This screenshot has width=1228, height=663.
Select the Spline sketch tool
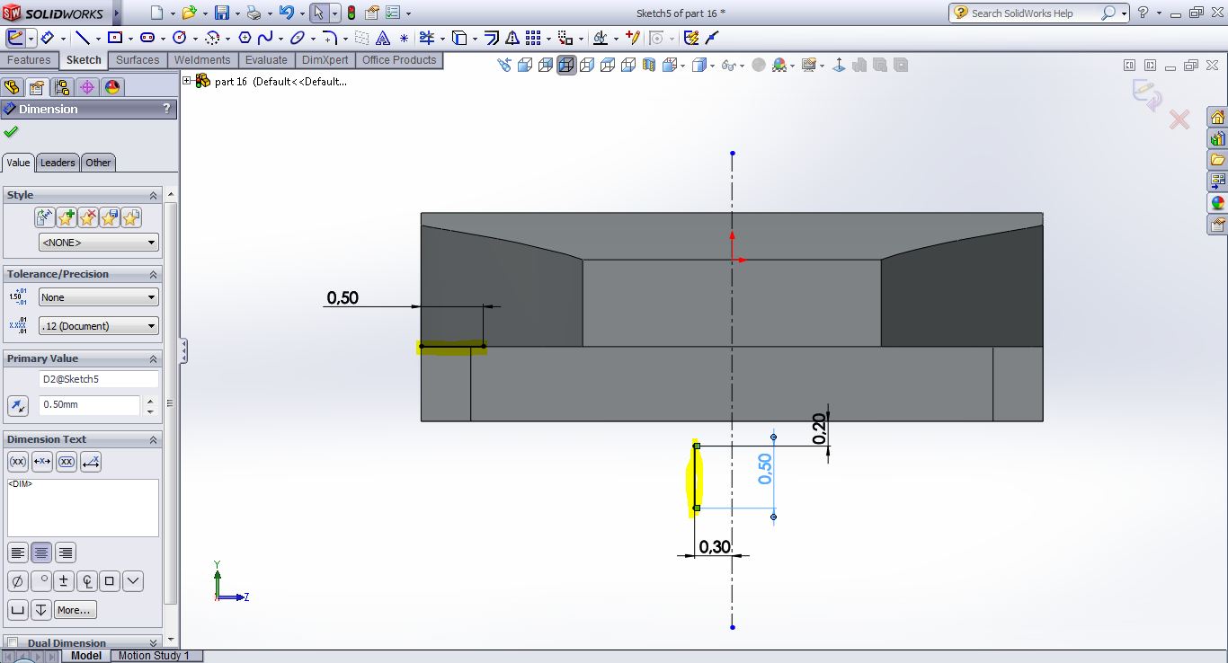pos(264,38)
